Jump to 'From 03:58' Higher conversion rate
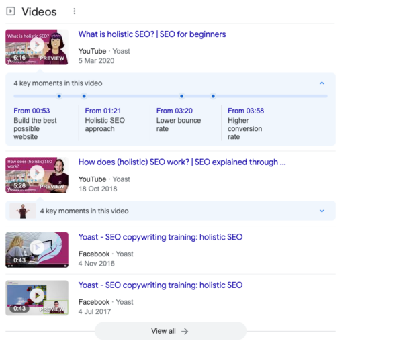Screen dimensions: 403x343 pyautogui.click(x=245, y=111)
